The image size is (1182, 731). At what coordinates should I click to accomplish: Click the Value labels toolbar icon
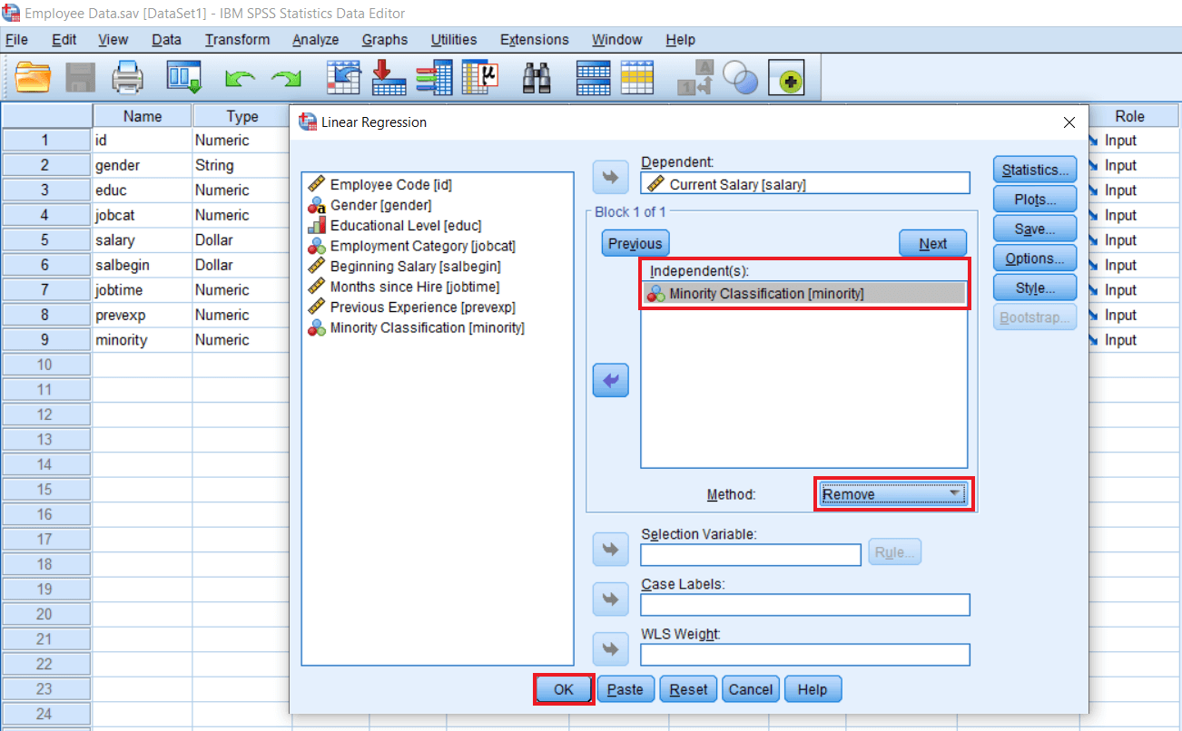point(695,78)
